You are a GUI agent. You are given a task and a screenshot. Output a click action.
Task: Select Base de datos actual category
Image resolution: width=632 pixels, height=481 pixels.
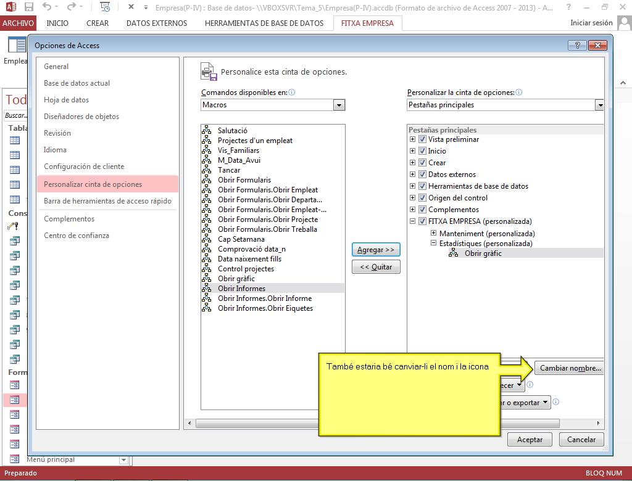click(77, 83)
